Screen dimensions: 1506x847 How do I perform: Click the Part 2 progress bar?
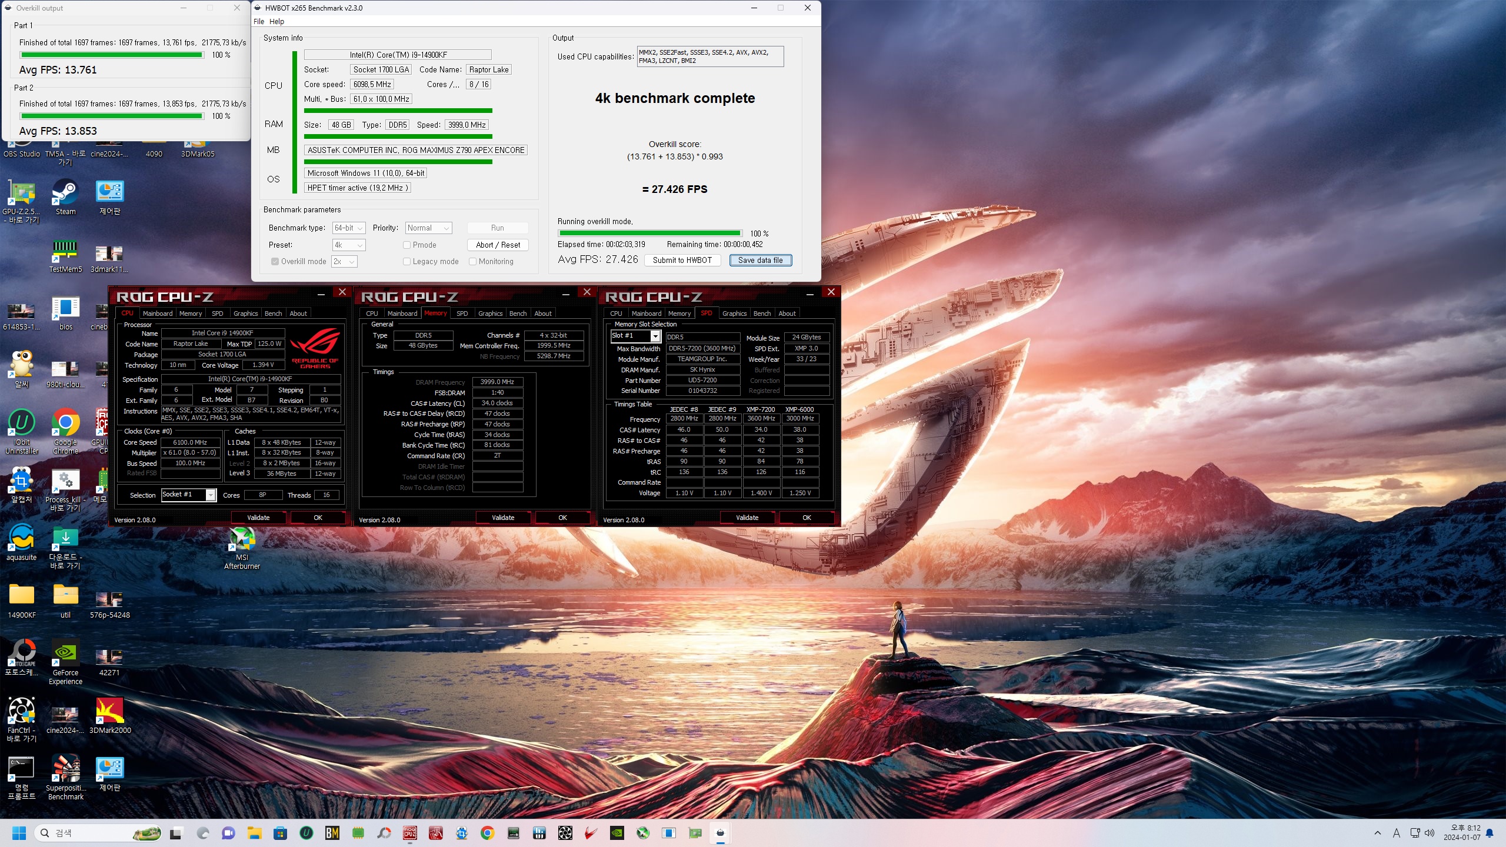112,116
